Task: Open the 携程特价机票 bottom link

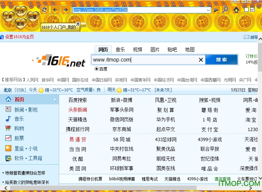Action: point(90,179)
